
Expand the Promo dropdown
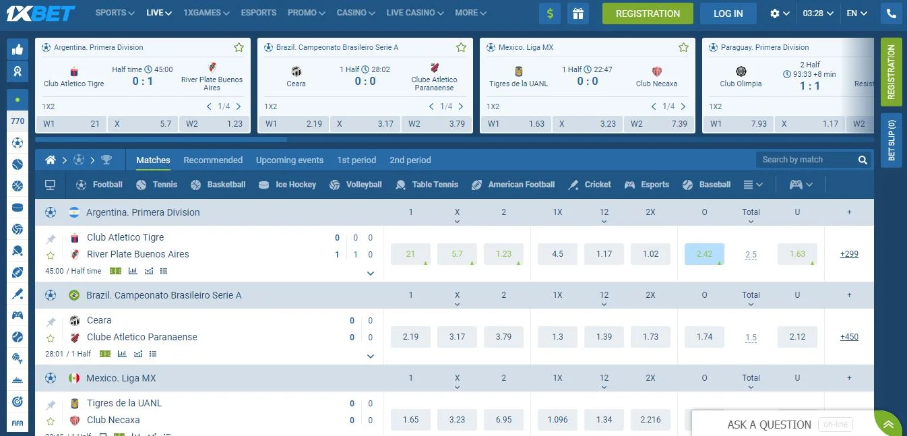tap(307, 13)
